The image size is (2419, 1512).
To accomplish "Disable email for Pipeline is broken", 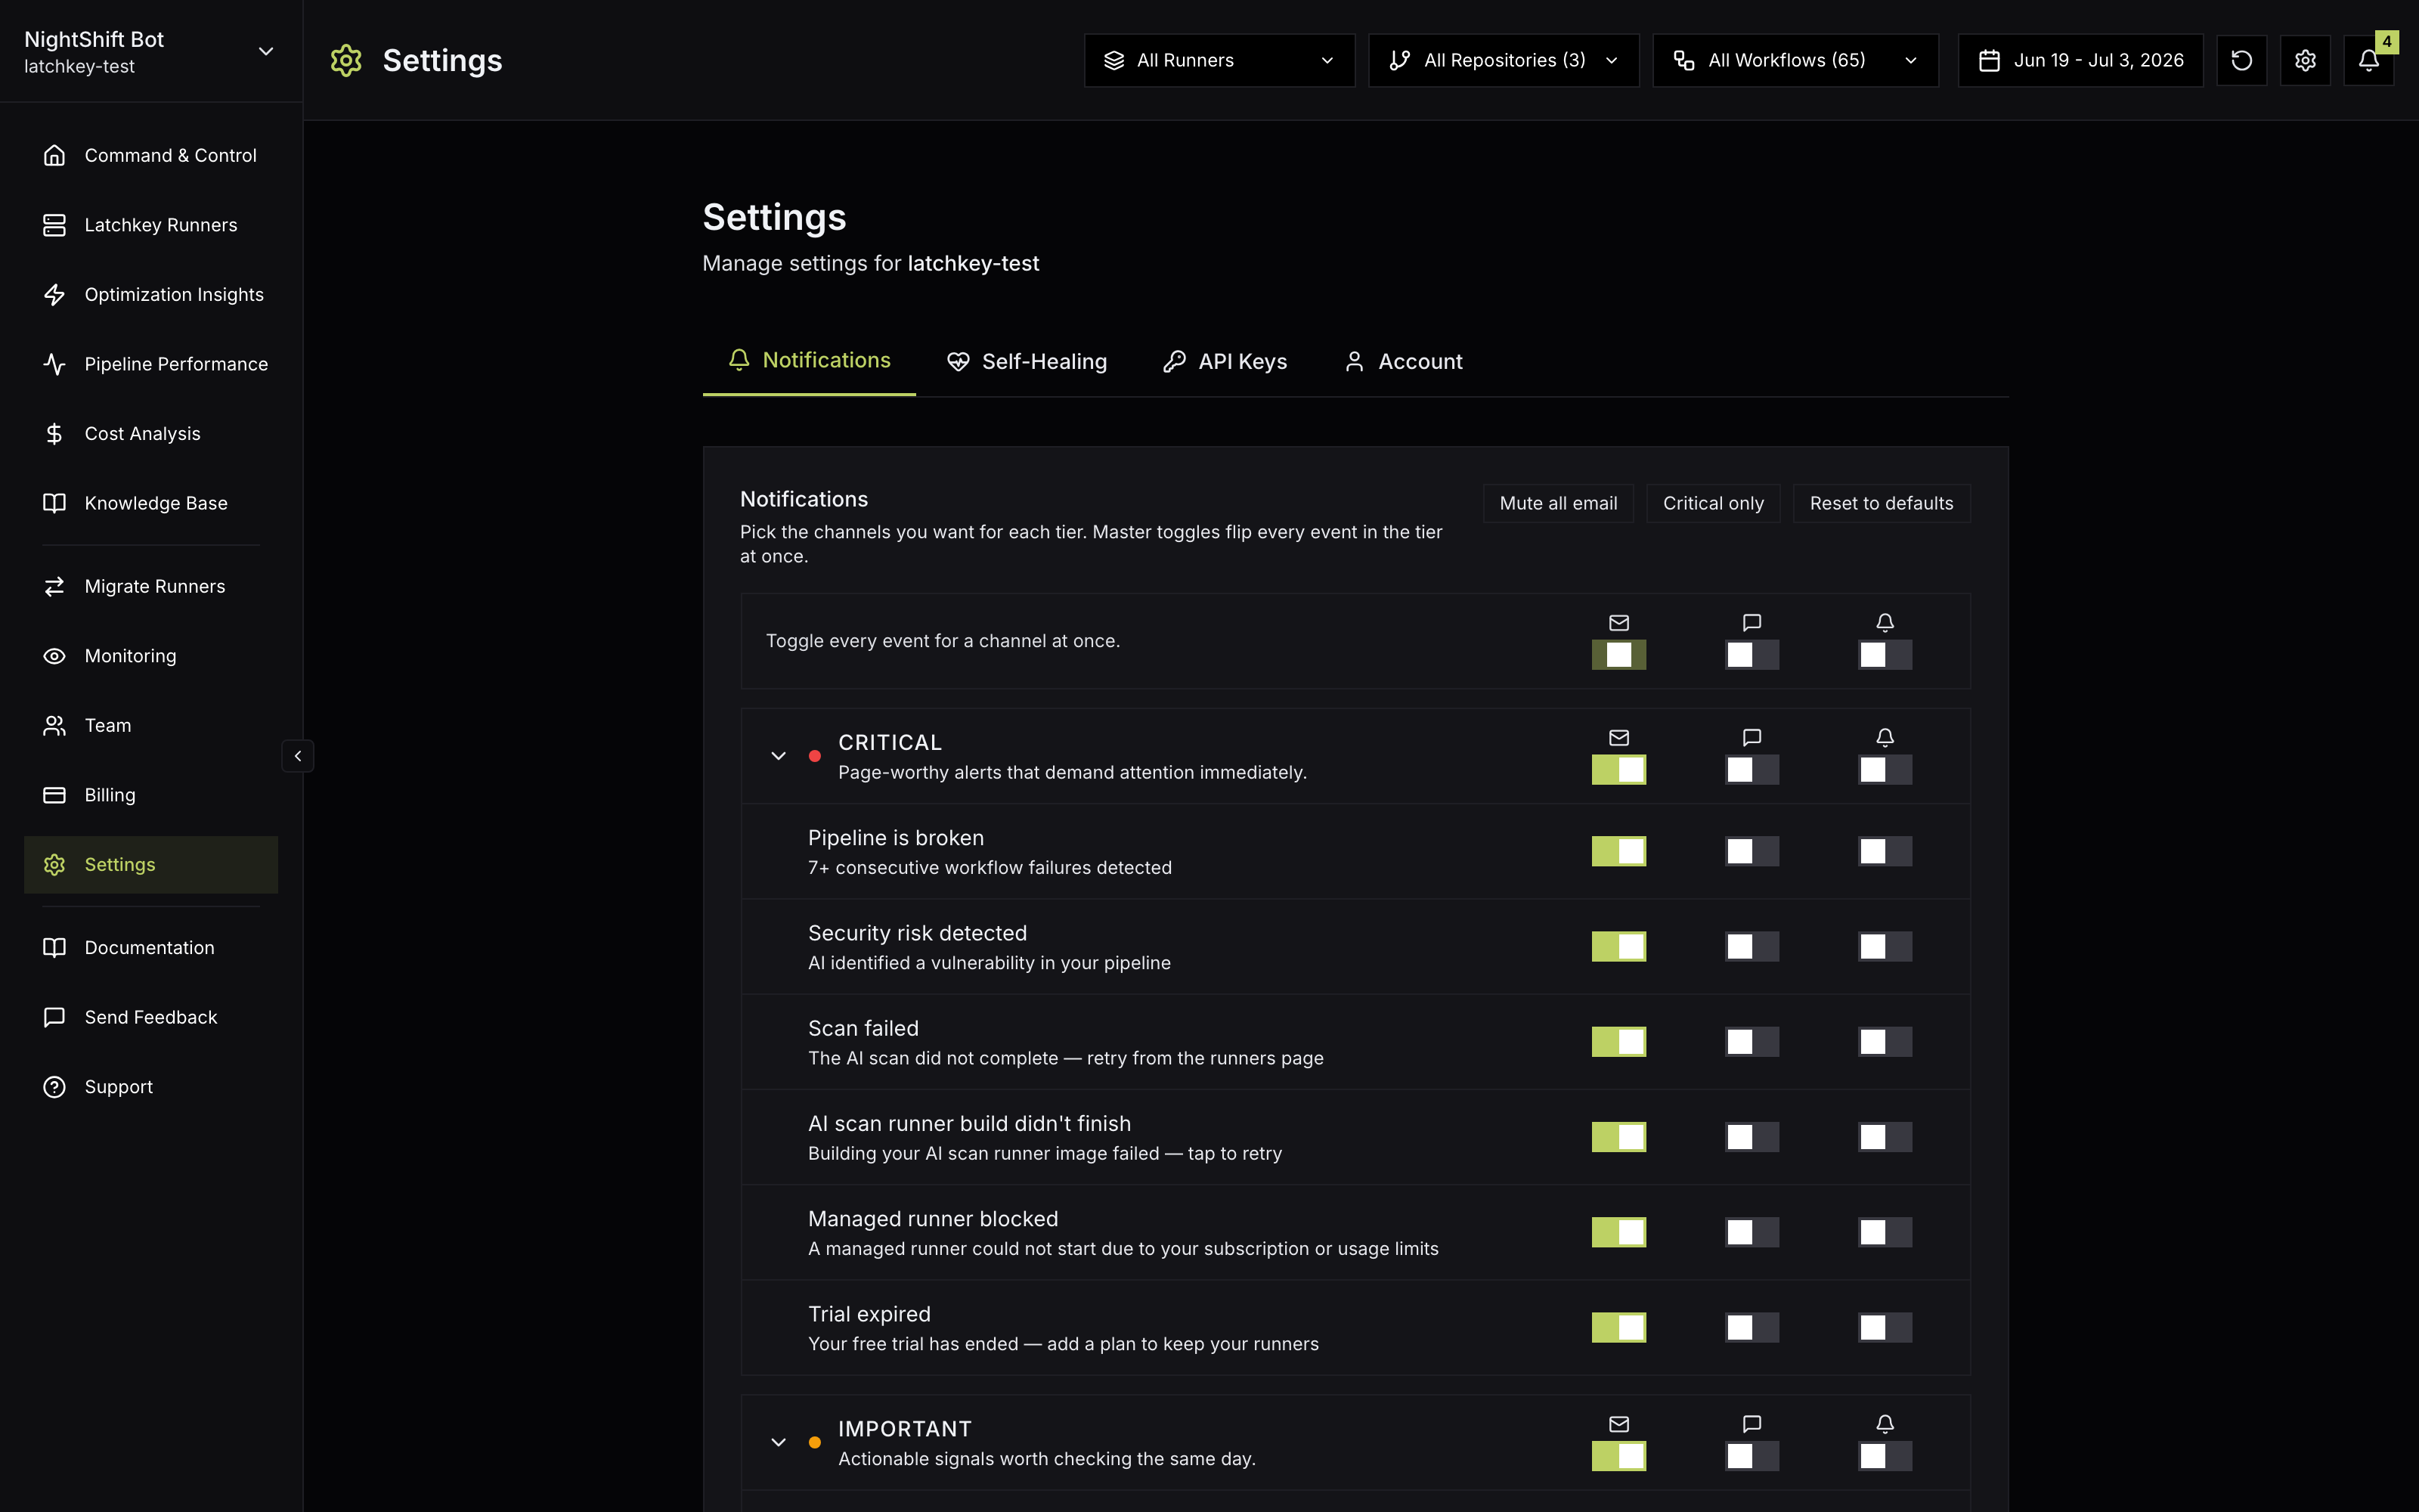I will click(1619, 851).
